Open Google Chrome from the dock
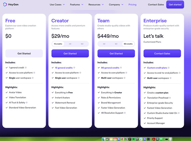 [x=122, y=139]
